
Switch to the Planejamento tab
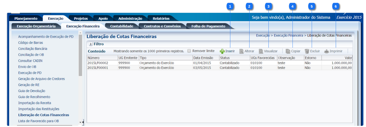pyautogui.click(x=26, y=19)
